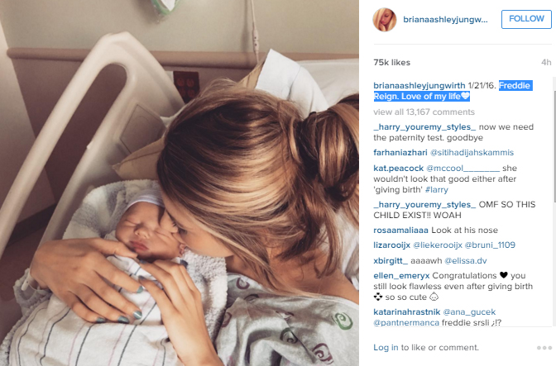Click the @sitihadijahskammis mention
The image size is (556, 366).
tap(472, 153)
